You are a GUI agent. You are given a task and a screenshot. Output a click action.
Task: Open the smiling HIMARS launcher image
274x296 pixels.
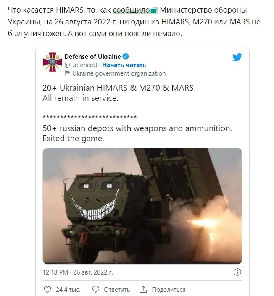click(x=142, y=206)
